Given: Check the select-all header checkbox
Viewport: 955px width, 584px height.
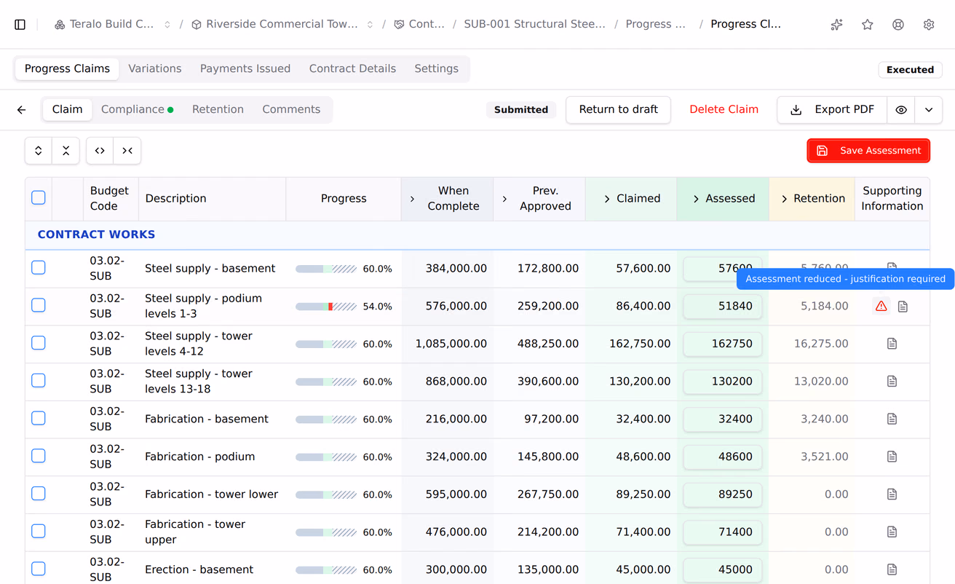Looking at the screenshot, I should [x=39, y=197].
